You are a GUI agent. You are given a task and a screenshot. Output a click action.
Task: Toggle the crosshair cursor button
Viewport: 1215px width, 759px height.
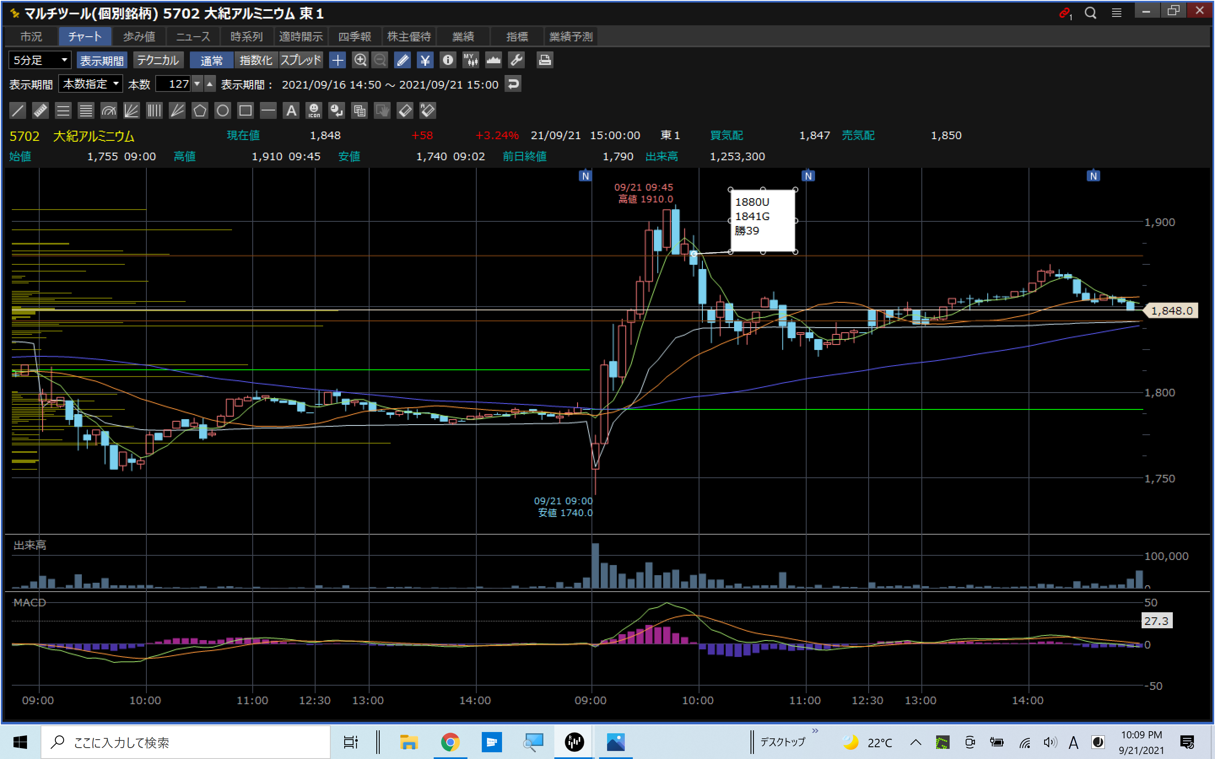[337, 60]
